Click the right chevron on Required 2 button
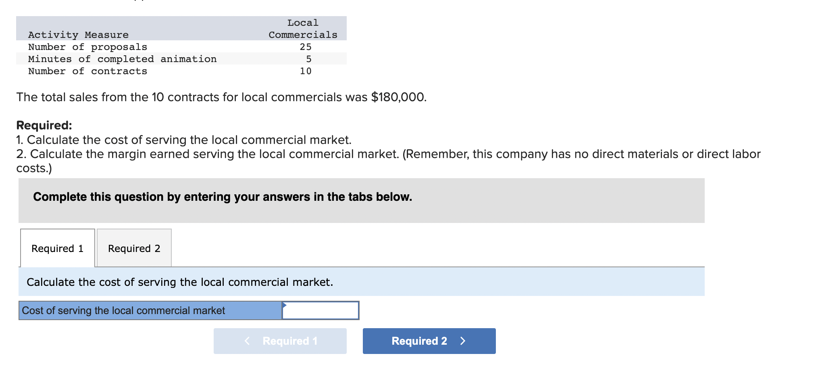Image resolution: width=820 pixels, height=383 pixels. [x=463, y=341]
